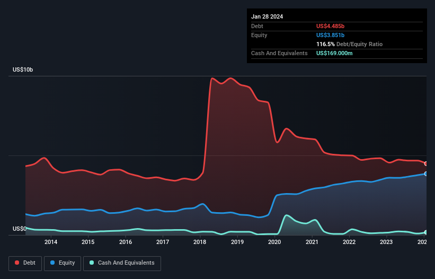Toggle the Cash And Equivalents legend button
435x279 pixels.
tap(122, 263)
